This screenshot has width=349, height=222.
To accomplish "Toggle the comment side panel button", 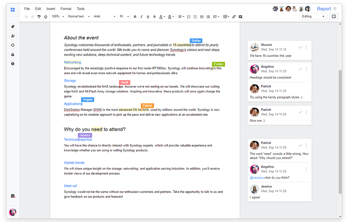I will pos(334,16).
